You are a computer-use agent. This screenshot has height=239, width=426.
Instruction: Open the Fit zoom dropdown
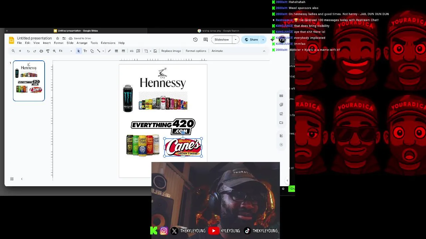(x=65, y=51)
